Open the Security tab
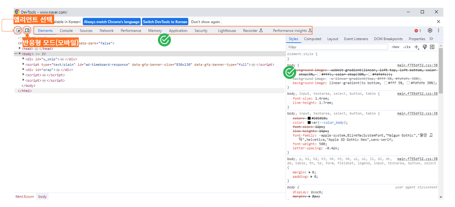The height and width of the screenshot is (207, 455). (201, 31)
